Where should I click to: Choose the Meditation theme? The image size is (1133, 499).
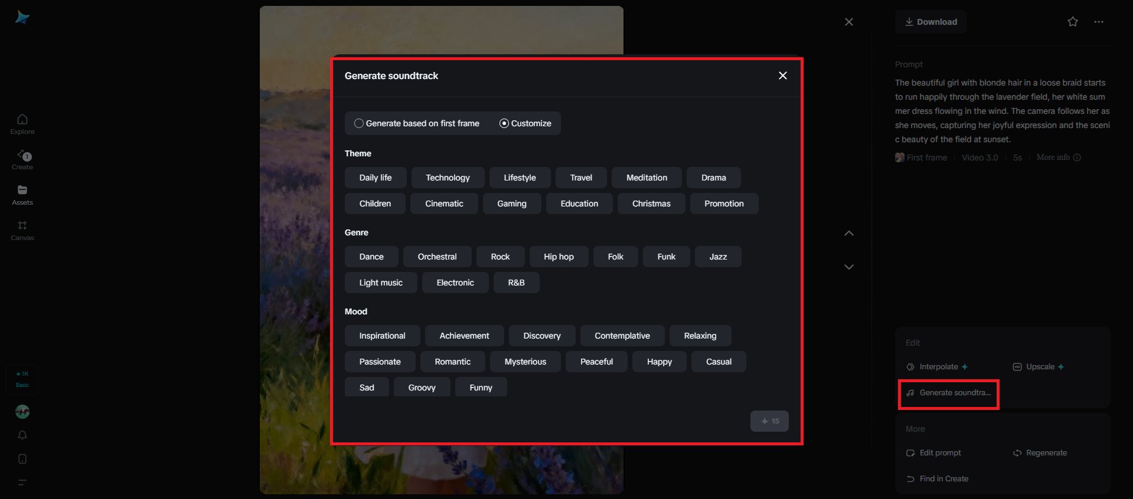[x=647, y=178]
